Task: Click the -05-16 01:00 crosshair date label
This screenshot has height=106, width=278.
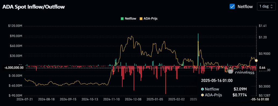Action: 259,99
